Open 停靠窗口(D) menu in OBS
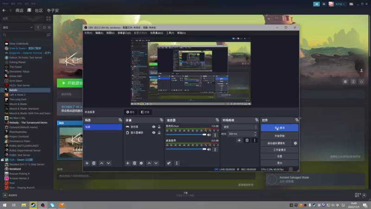This screenshot has height=209, width=371. pos(124,33)
